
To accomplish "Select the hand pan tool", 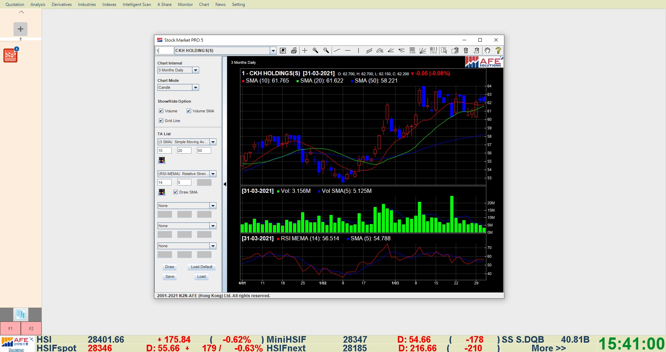I will click(487, 51).
